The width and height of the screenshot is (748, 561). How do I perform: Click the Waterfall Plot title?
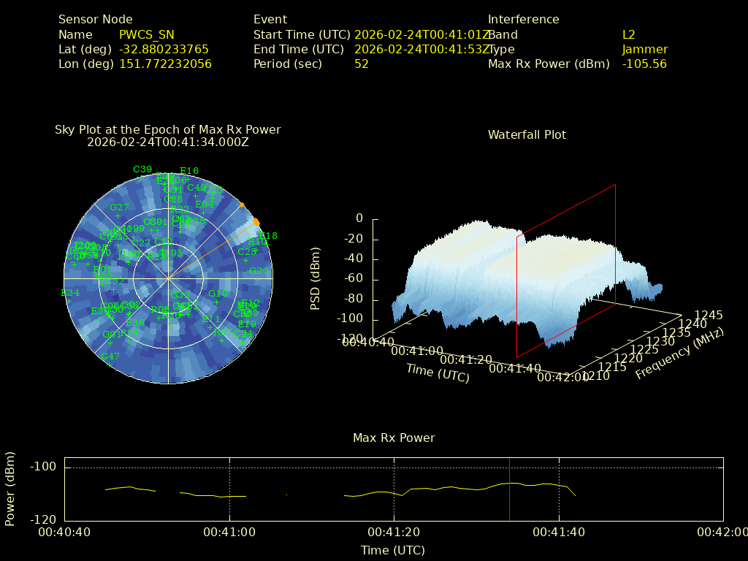(527, 134)
